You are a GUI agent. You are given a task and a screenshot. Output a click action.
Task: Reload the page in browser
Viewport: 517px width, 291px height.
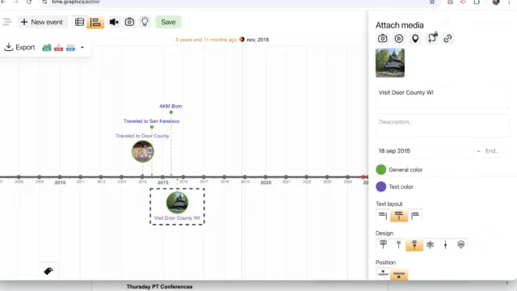(29, 2)
